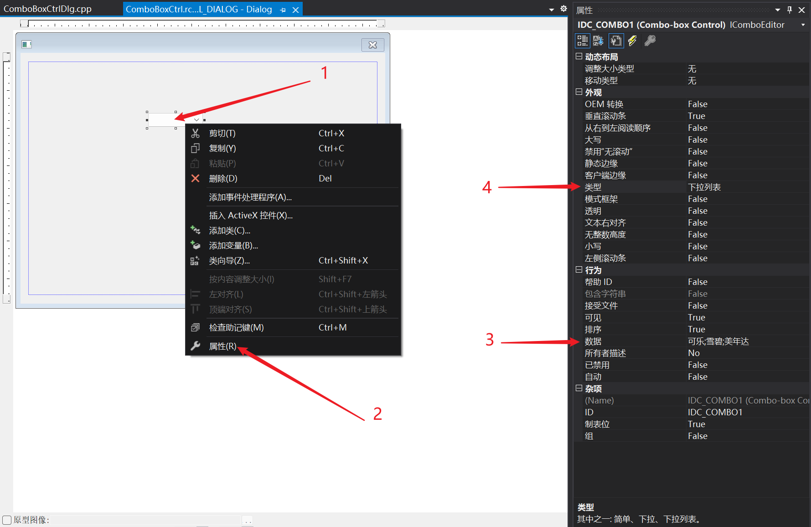Click the dialog preview title icon
Screen dimensions: 811x527
(26, 44)
